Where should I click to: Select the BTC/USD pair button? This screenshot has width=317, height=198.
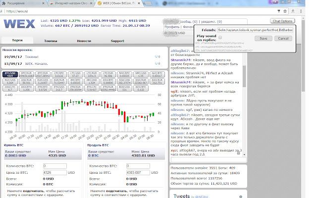point(10,74)
